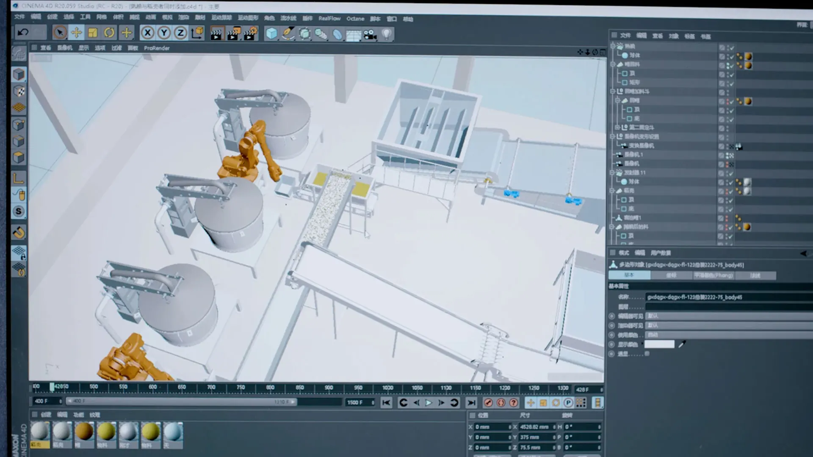
Task: Switch to the Phong attribute tab
Action: click(713, 275)
